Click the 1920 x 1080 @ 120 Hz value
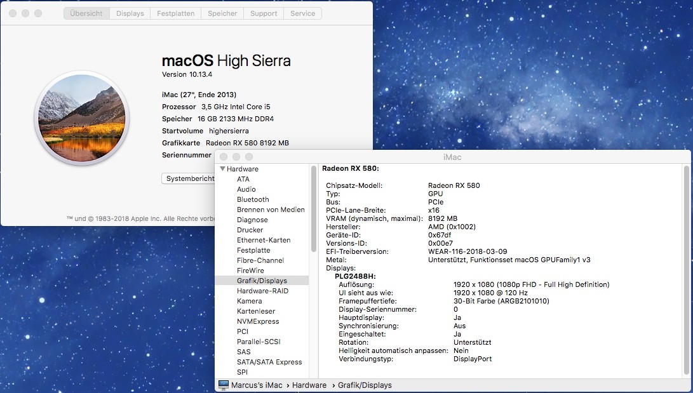Viewport: 693px width, 393px height. pos(490,293)
